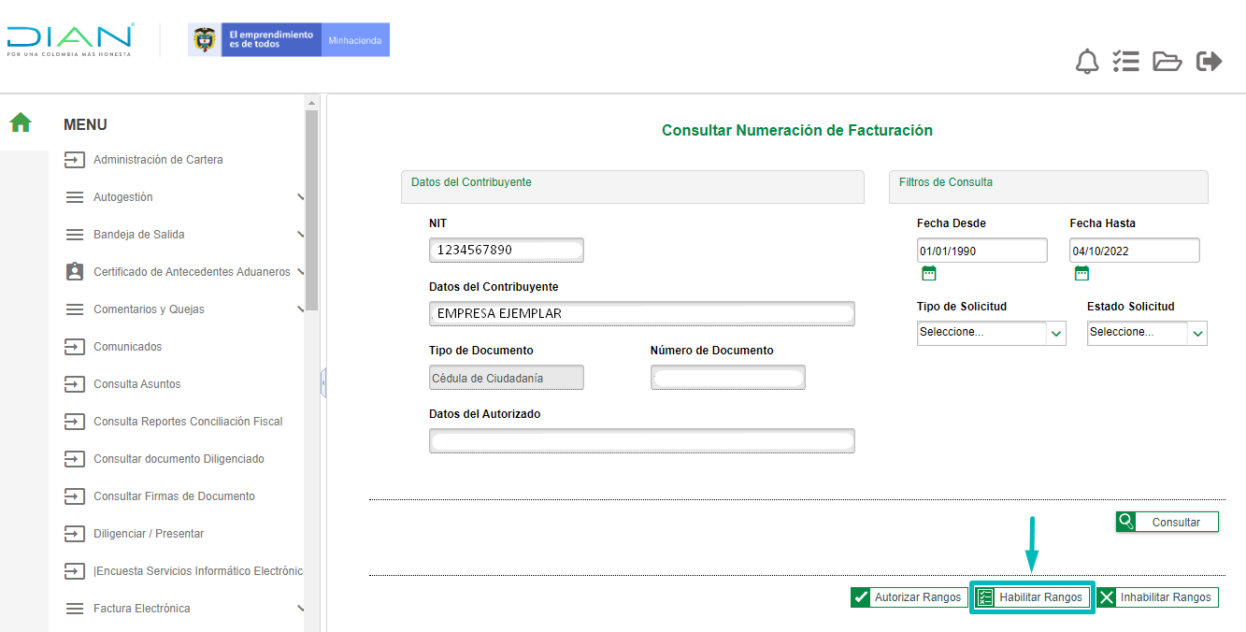Expand the Autogestión menu chevron
Viewport: 1246px width, 632px height.
[300, 197]
